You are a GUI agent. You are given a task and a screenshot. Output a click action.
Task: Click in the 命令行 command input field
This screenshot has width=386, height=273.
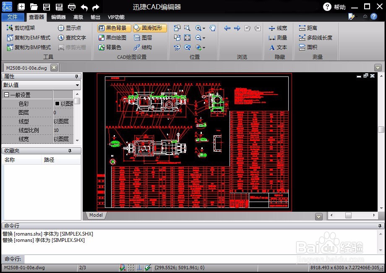pos(204,259)
